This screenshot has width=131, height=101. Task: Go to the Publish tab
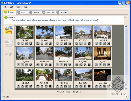(62, 12)
